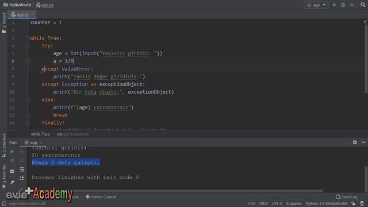
Task: Click the grey Stop icon in top toolbar
Action: 352,5
